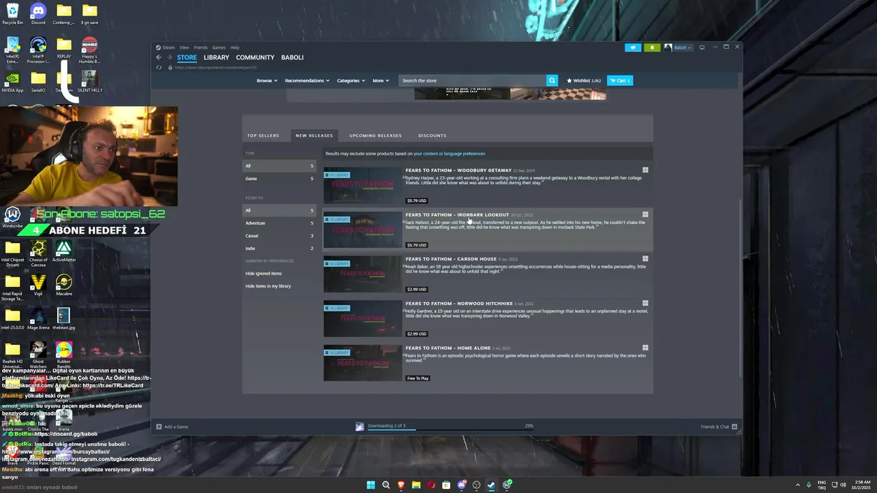Click Free To Play button for Home Alone
Viewport: 877px width, 493px height.
(x=418, y=378)
